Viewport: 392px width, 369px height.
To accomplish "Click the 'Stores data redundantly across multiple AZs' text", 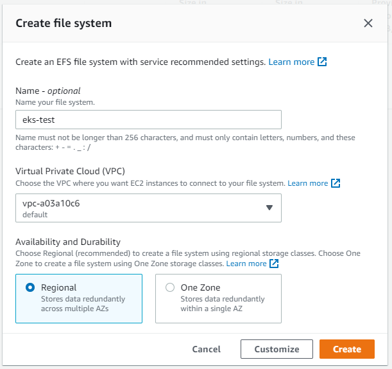I will [x=83, y=303].
